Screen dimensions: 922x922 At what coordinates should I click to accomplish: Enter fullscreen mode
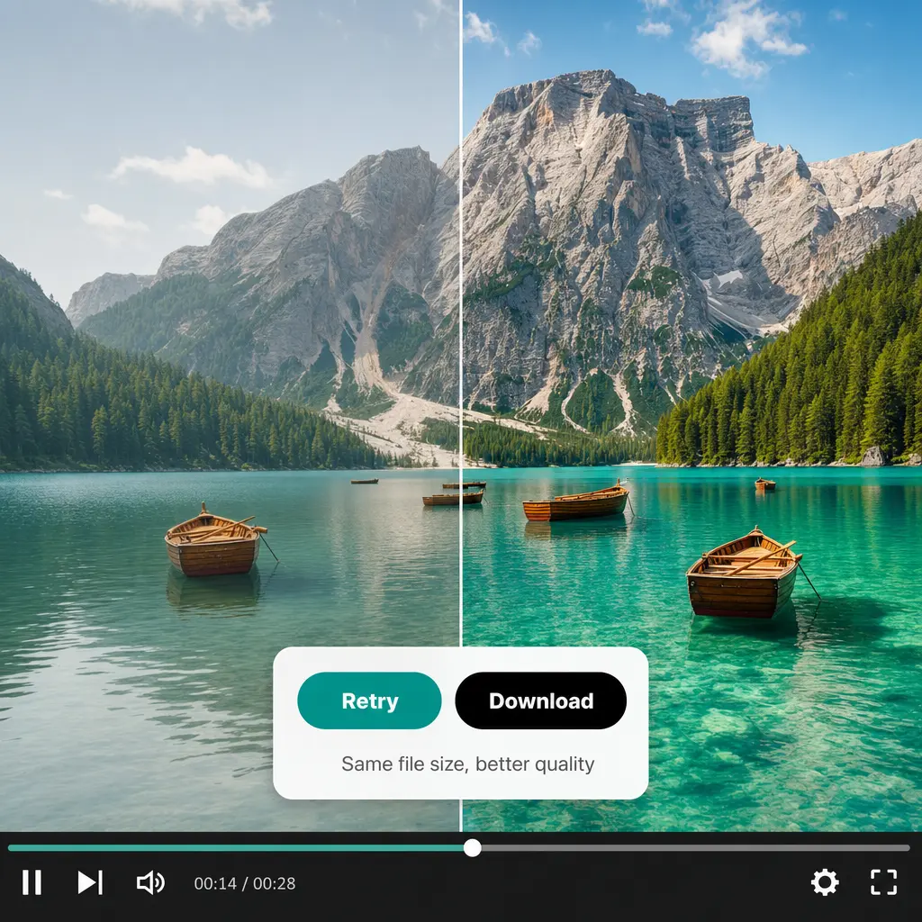884,882
